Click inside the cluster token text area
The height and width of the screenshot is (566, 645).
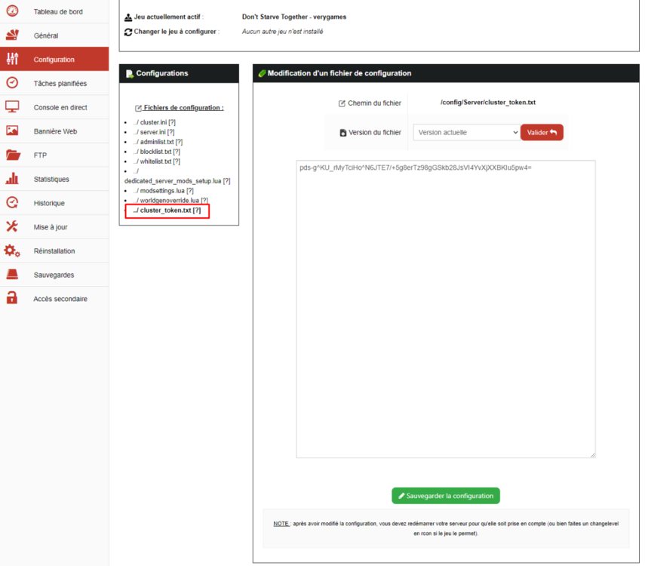click(x=445, y=302)
